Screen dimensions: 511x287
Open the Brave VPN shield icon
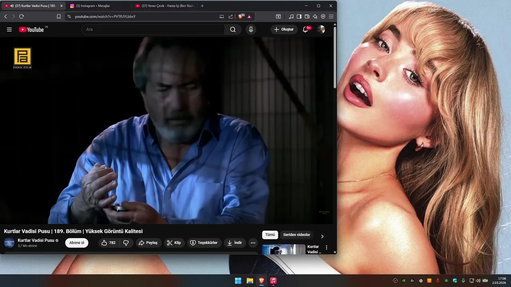(x=323, y=16)
